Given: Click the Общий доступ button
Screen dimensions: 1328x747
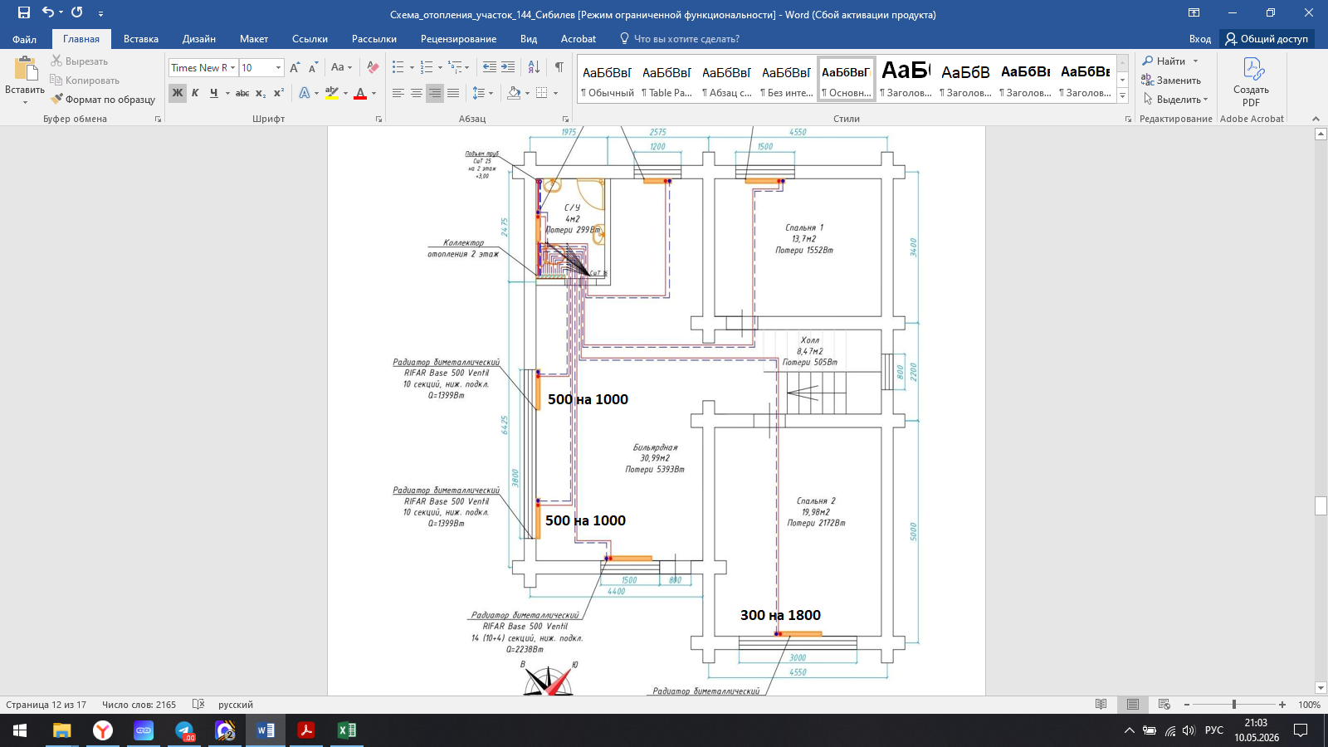Looking at the screenshot, I should point(1267,39).
